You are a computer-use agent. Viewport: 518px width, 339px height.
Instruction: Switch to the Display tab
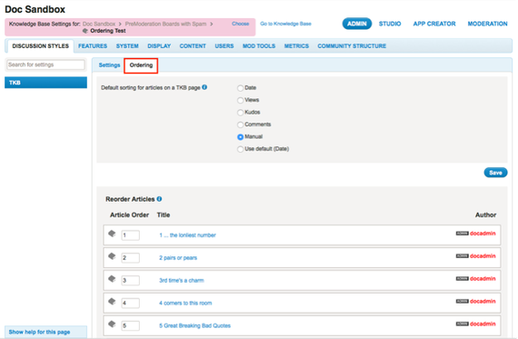pos(159,46)
